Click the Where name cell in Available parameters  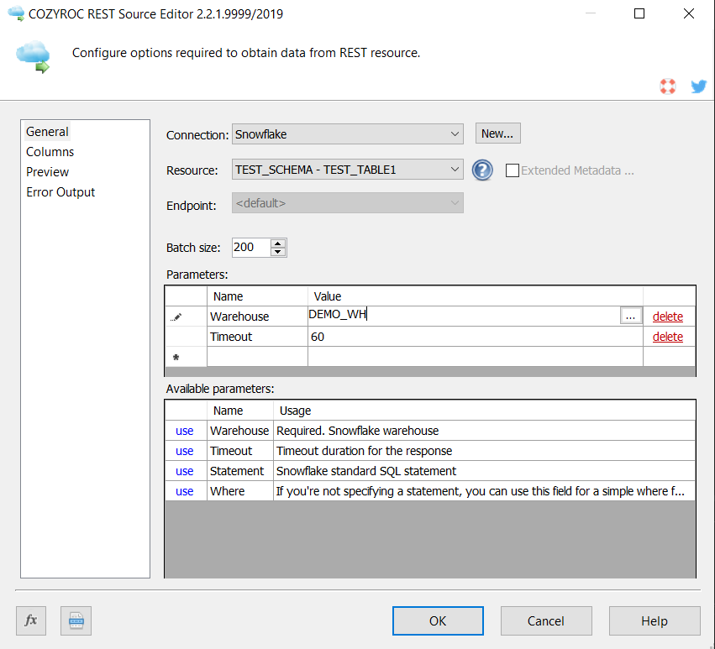240,491
